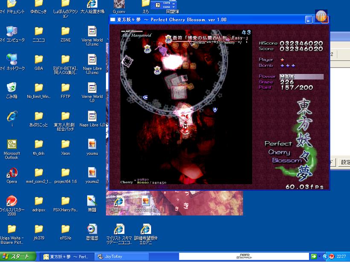This screenshot has height=263, width=350.
Task: Minimize the IME language bar
Action: [x=173, y=3]
